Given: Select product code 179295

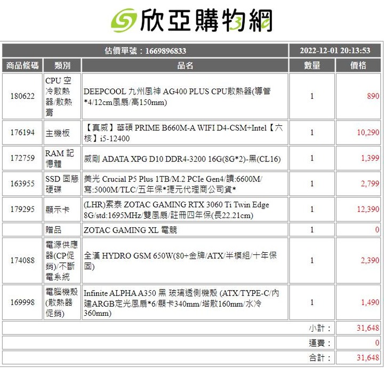Looking at the screenshot, I should click(22, 209).
